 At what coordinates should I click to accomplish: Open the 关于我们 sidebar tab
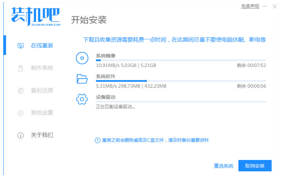[42, 135]
